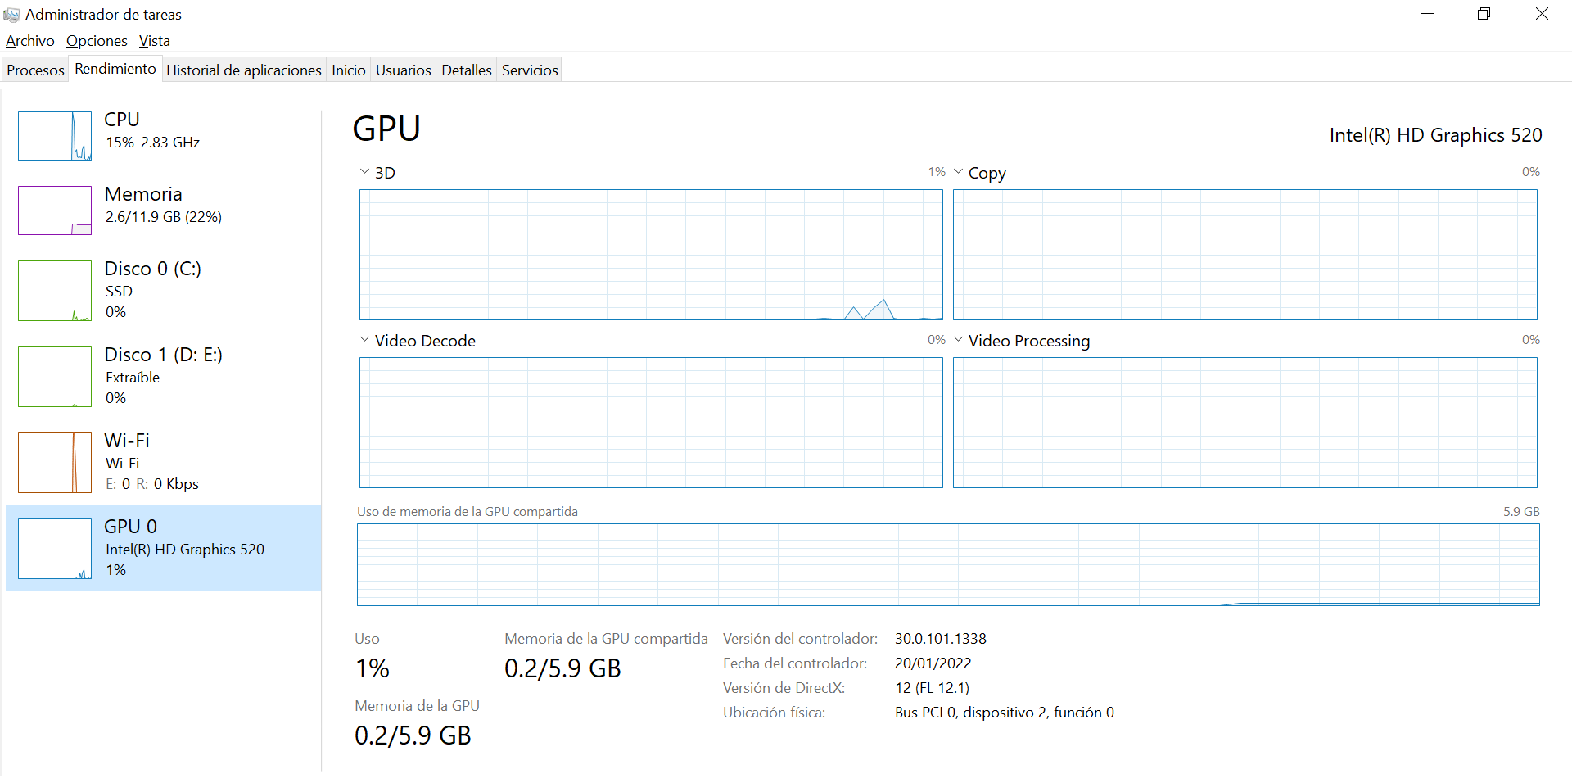The height and width of the screenshot is (783, 1572).
Task: Select GPU 0 Intel HD Graphics thumbnail
Action: tap(55, 549)
